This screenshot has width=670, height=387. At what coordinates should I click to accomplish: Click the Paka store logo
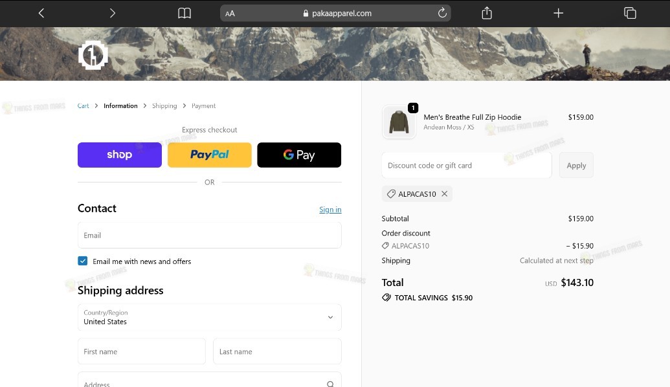[93, 55]
